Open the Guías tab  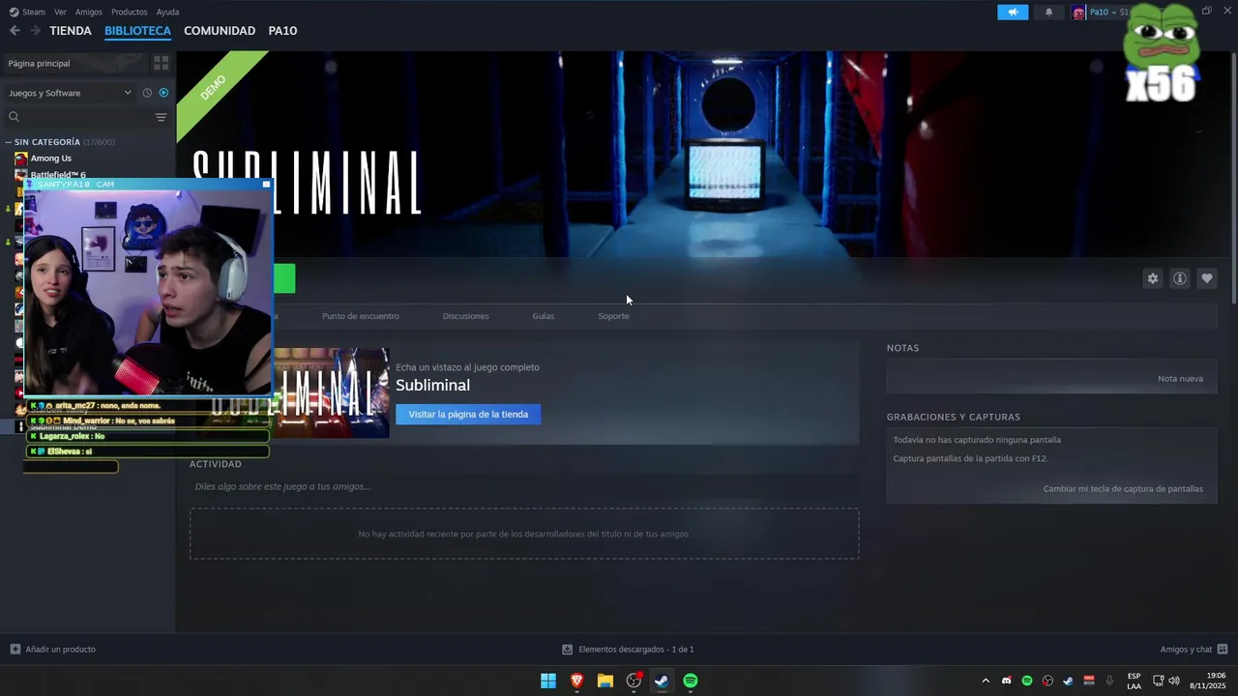point(543,316)
